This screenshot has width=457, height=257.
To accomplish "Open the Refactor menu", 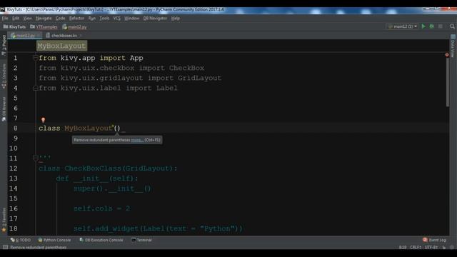I will [x=76, y=19].
